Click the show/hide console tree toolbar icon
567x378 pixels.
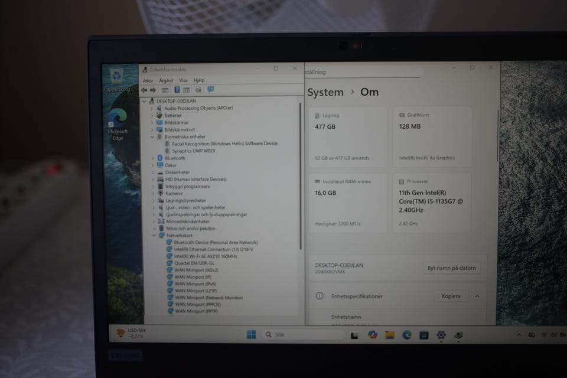(x=165, y=90)
